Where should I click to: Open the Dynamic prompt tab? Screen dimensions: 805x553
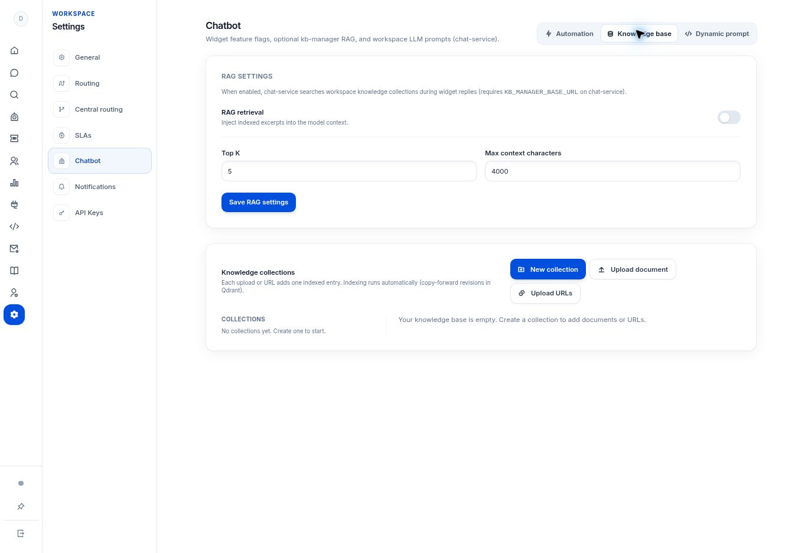pos(716,34)
